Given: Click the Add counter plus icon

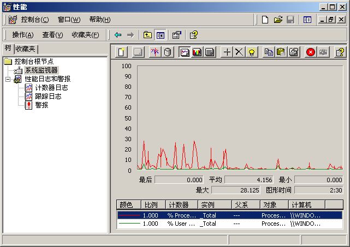Looking at the screenshot, I should [227, 52].
